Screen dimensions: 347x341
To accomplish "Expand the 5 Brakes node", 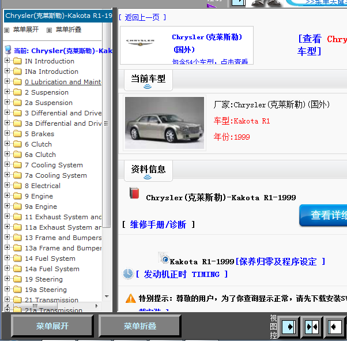I will 7,133.
